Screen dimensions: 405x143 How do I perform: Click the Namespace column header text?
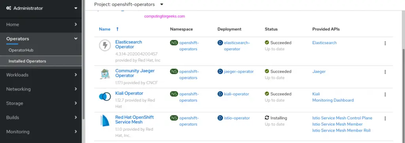tap(181, 29)
